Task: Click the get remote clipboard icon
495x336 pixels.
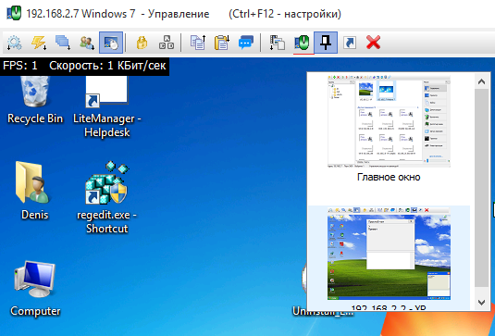Action: (x=222, y=43)
